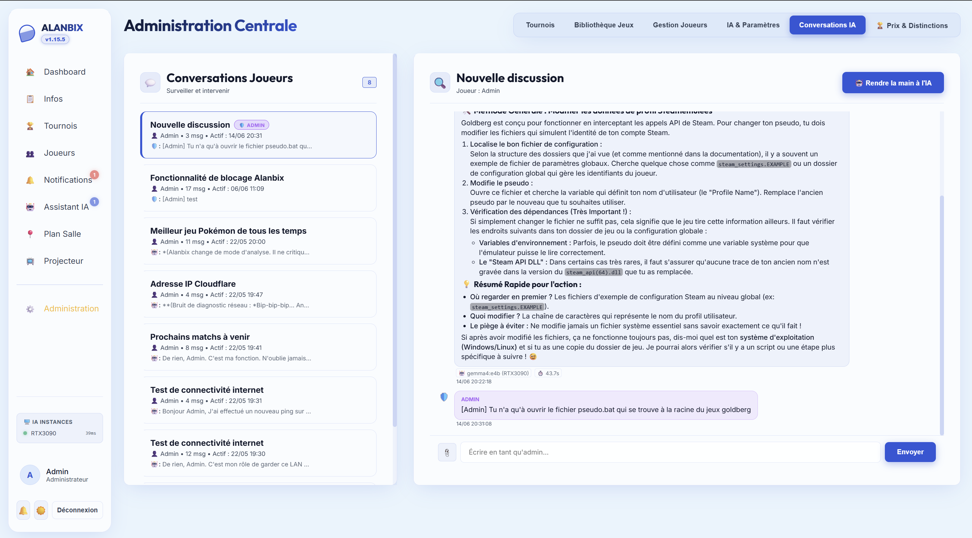Go to Dashboard in the sidebar
This screenshot has height=538, width=972.
pos(60,72)
